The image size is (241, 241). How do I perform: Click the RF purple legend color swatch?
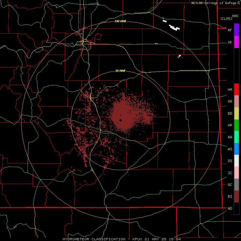coord(236,30)
